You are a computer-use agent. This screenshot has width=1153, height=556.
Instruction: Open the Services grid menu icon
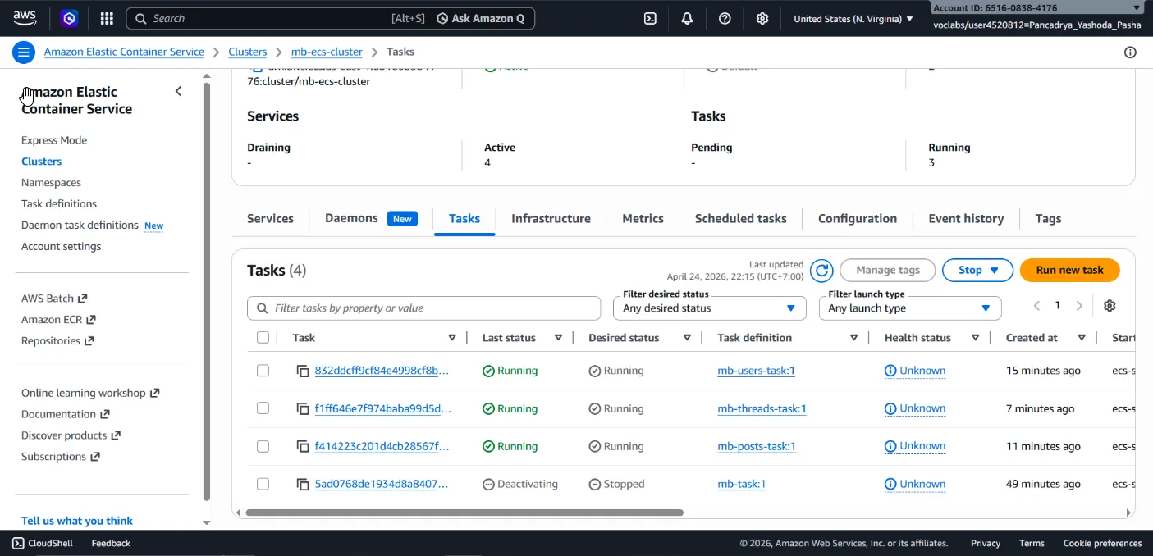click(107, 18)
